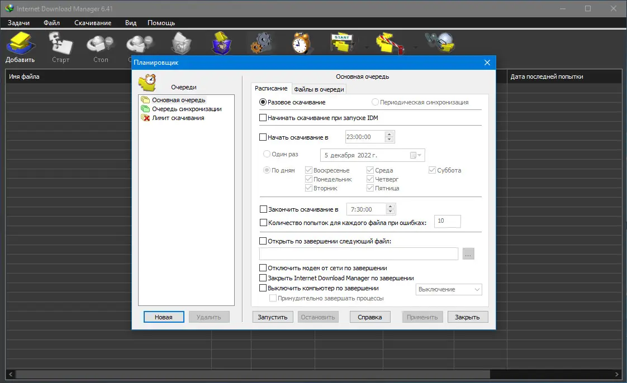Enable Начинать скачивание при запуске IDM
The image size is (627, 383).
(263, 118)
